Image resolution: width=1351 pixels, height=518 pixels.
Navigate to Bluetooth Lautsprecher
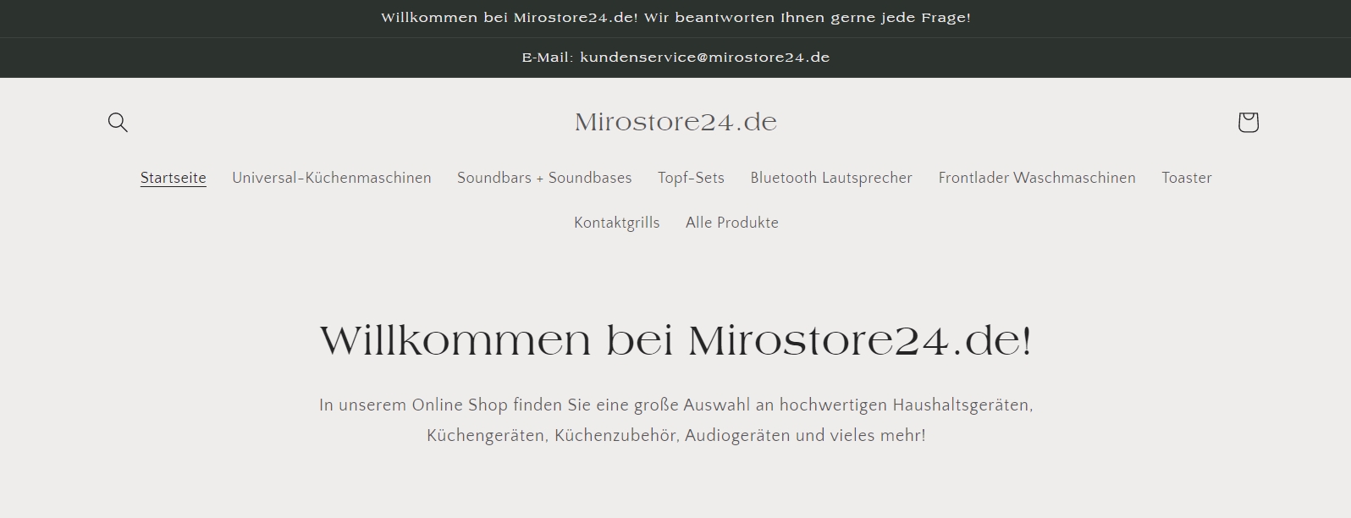coord(831,178)
